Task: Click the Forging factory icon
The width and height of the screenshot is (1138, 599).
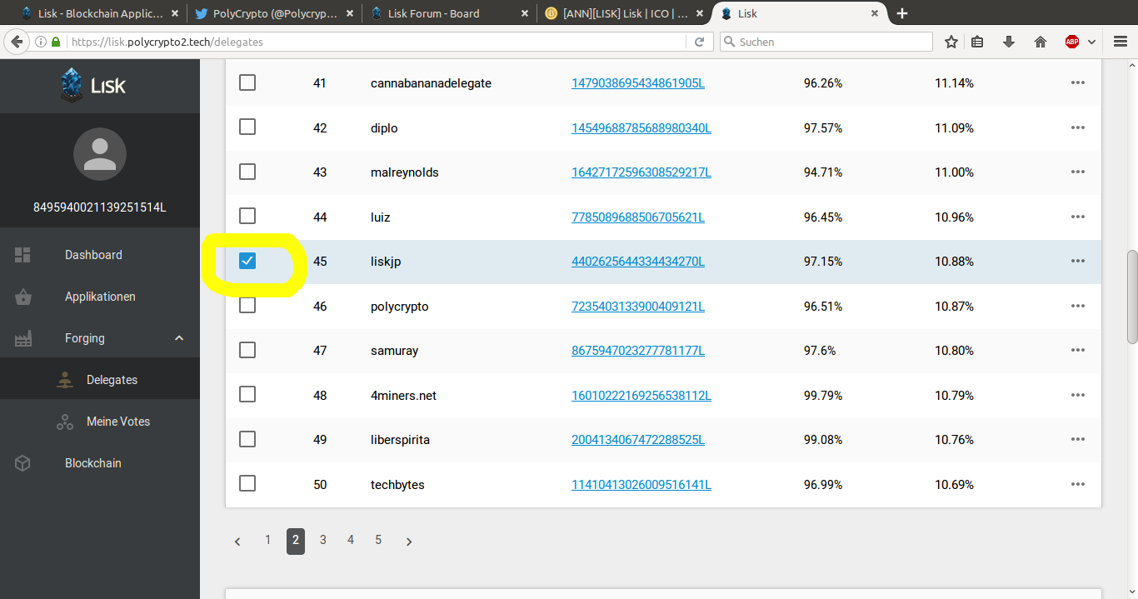Action: click(22, 338)
